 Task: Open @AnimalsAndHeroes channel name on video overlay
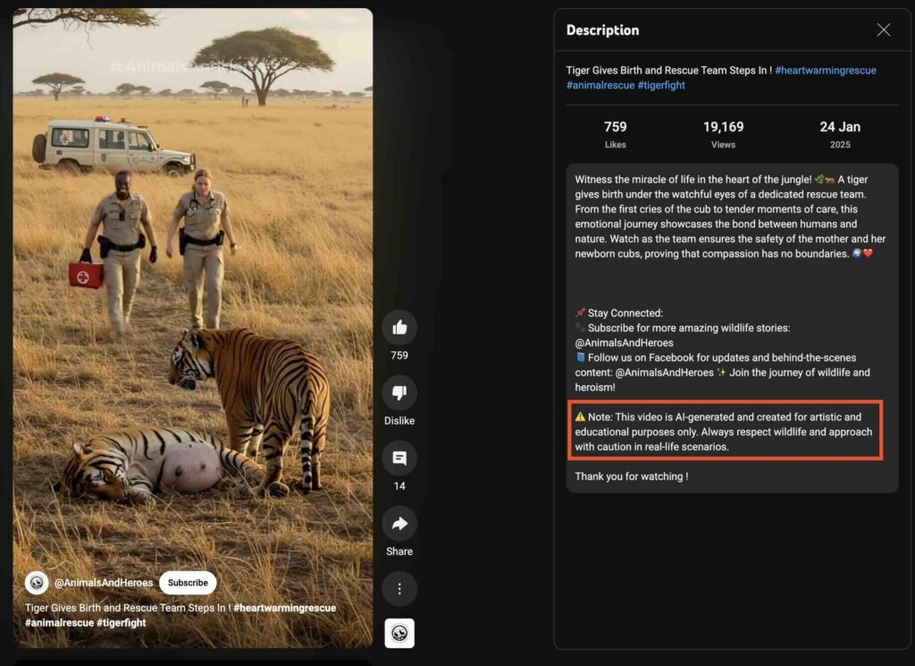tap(104, 583)
